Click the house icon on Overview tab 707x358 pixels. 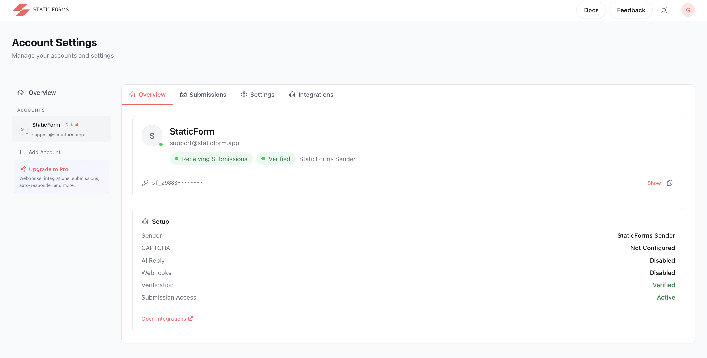coord(132,95)
